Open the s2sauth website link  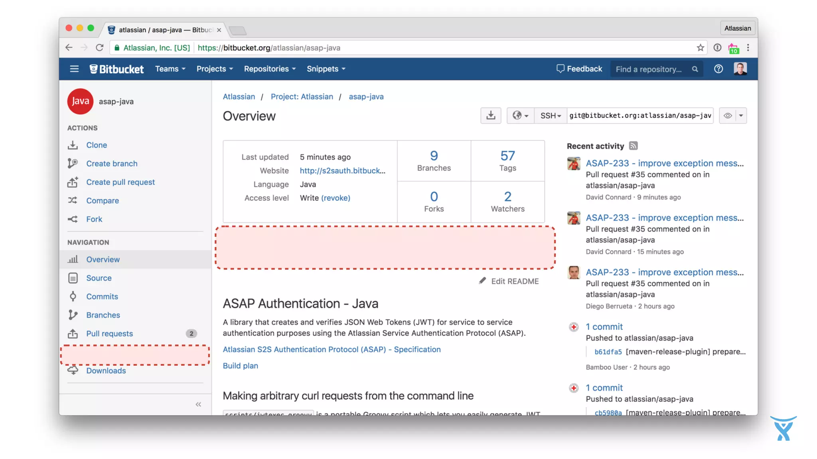pyautogui.click(x=343, y=171)
